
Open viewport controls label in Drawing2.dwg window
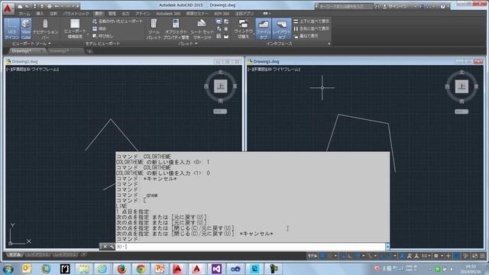point(32,70)
